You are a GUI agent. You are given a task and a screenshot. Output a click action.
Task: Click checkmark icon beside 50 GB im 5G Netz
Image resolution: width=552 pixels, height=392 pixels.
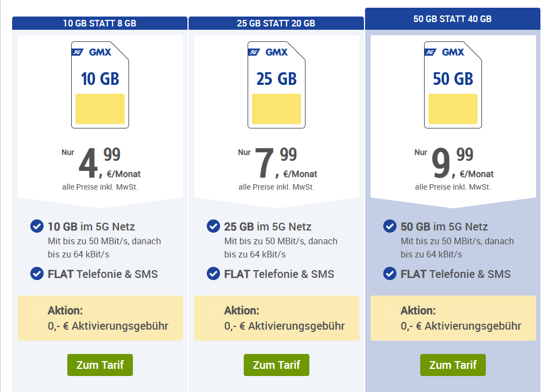pyautogui.click(x=390, y=226)
